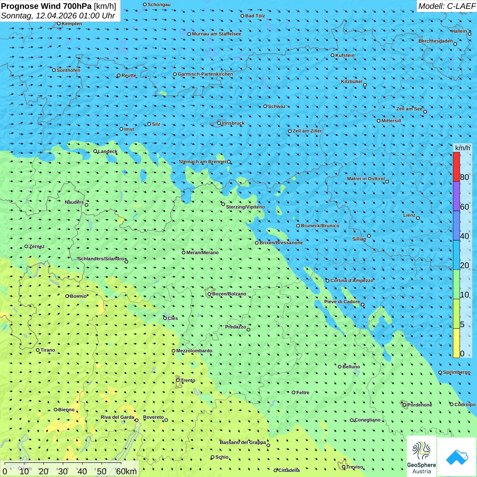Viewport: 477px width, 477px height.
Task: Click the '60km' scale bar label
Action: (126, 471)
